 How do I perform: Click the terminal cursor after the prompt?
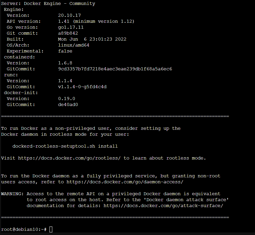[x=51, y=229]
